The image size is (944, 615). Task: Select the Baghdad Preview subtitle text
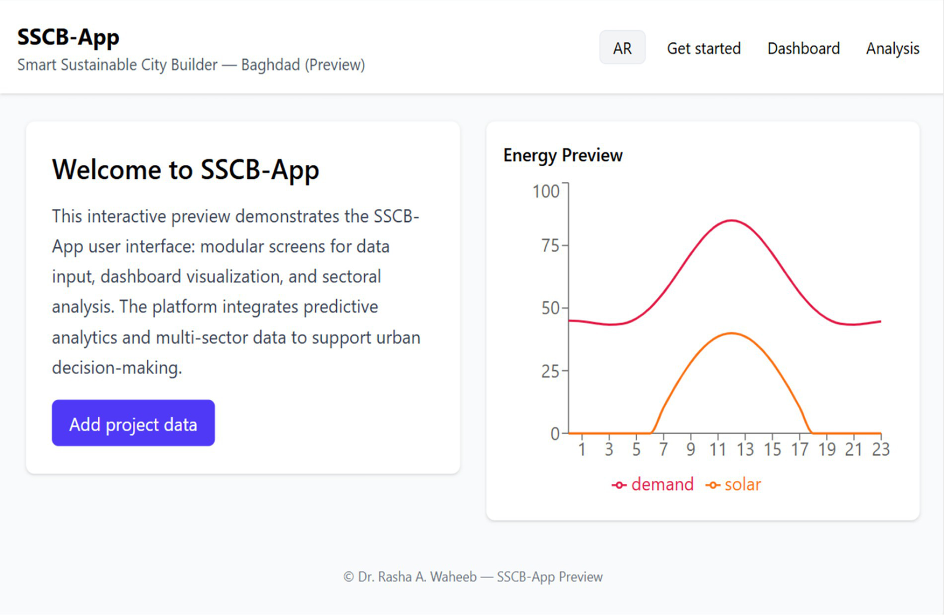[191, 65]
